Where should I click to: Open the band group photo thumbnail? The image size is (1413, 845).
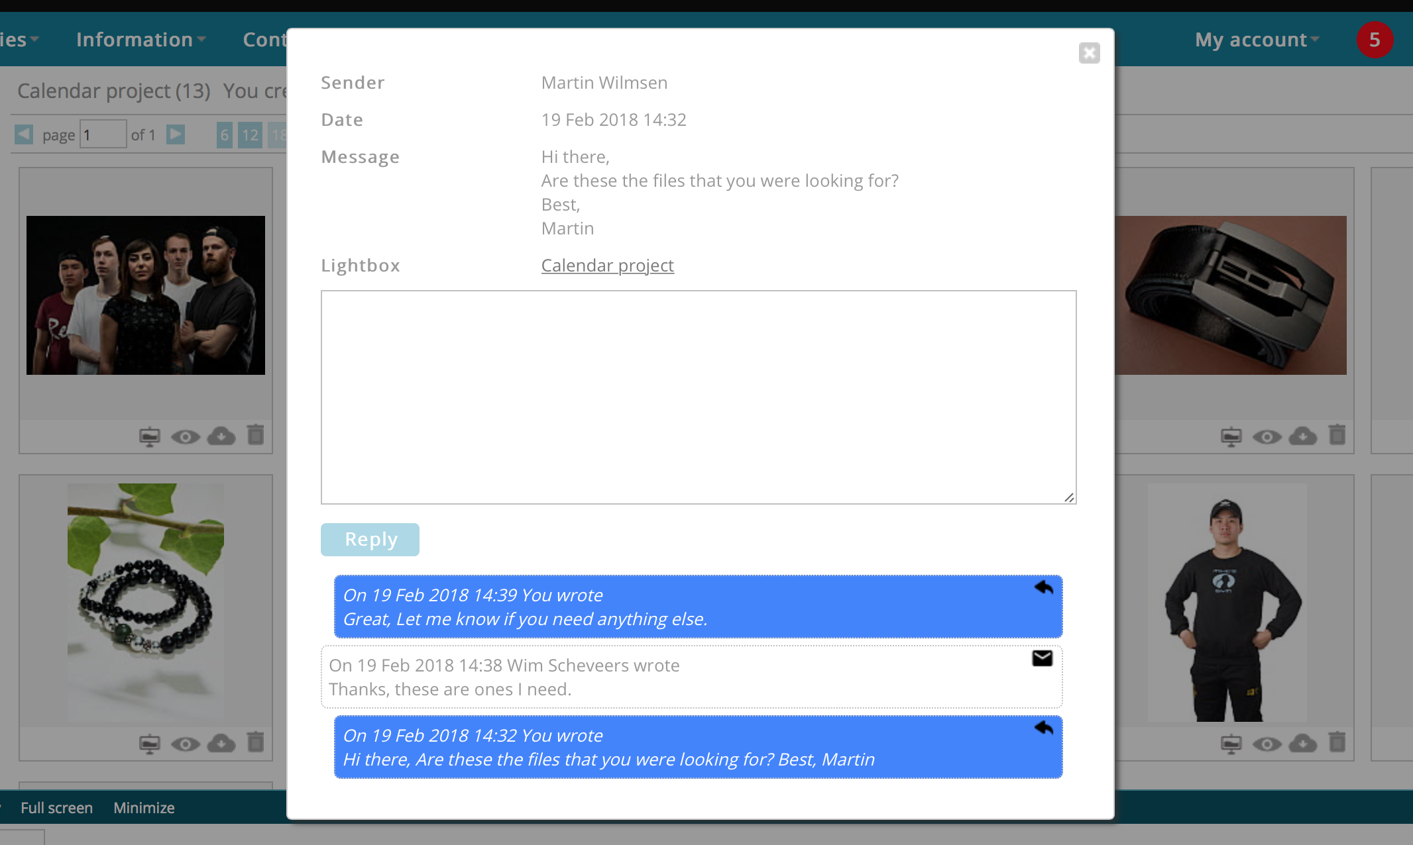[x=146, y=295]
